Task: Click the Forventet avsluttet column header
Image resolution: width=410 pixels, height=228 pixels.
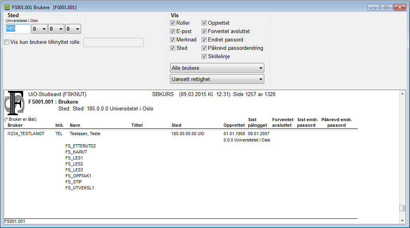Action: click(283, 122)
